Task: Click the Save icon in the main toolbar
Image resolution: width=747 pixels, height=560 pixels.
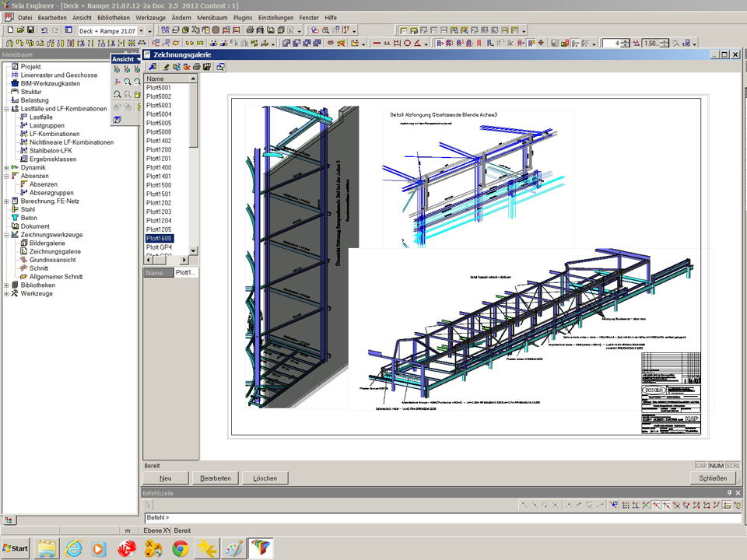Action: click(30, 30)
